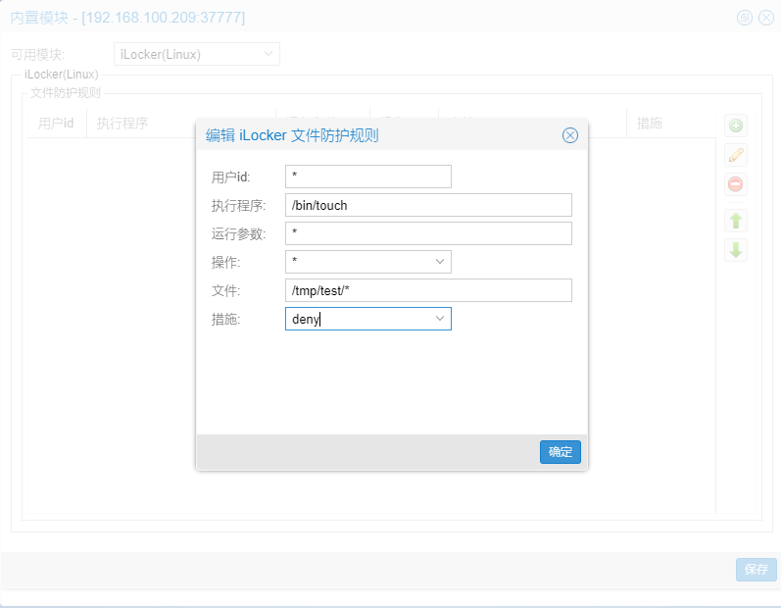Click the dialog title 编辑 iLocker 文件防护规则
Viewport: 781px width, 608px height.
pos(292,135)
